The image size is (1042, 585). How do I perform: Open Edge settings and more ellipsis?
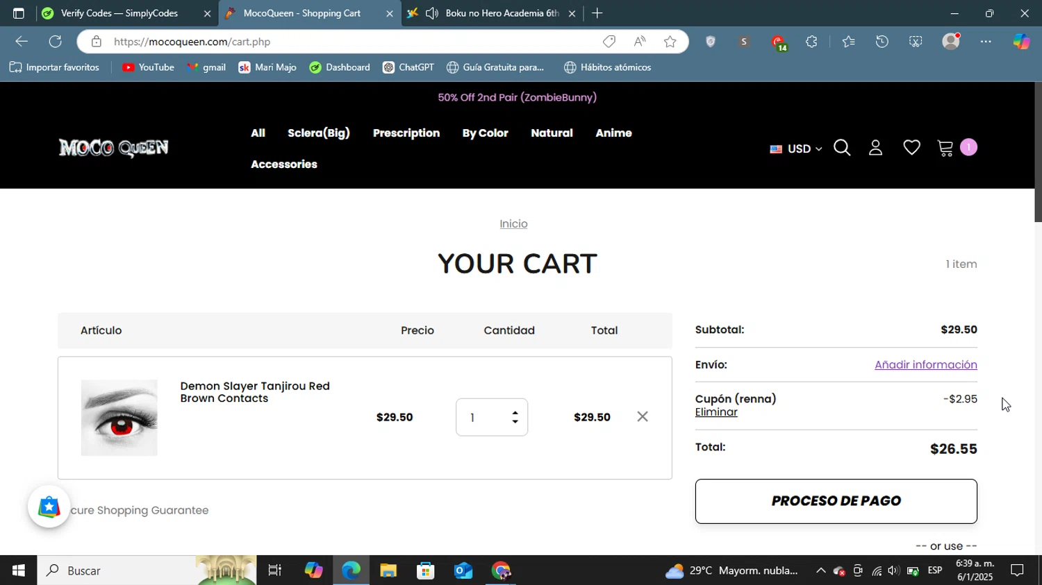tap(986, 42)
